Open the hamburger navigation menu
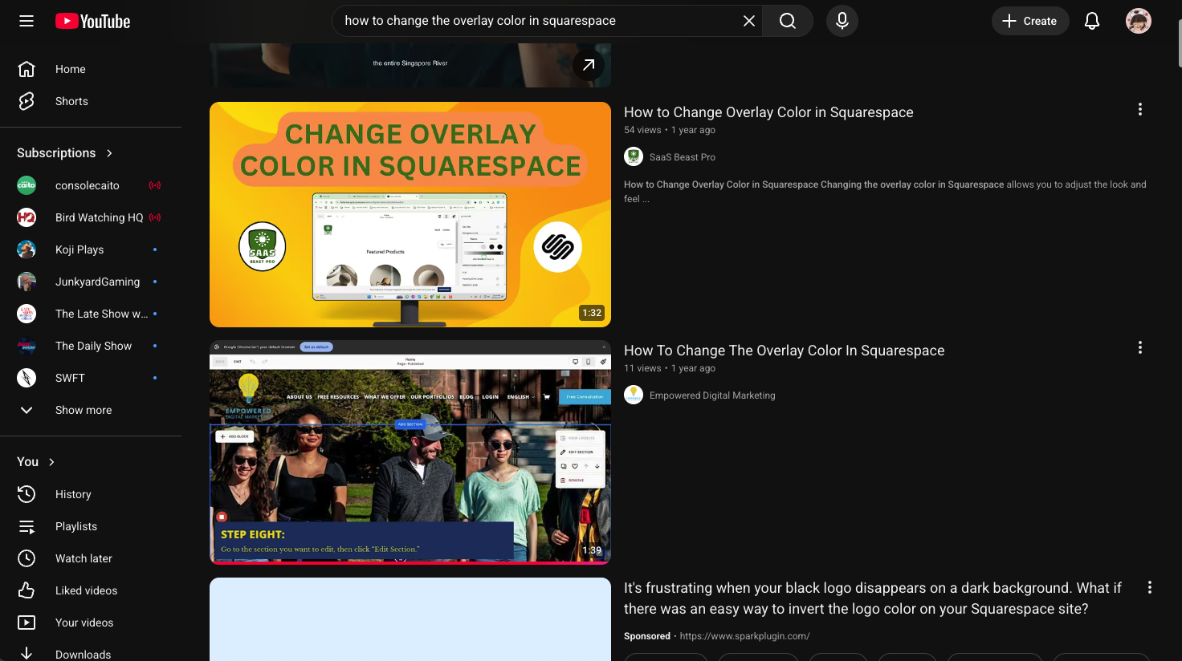The image size is (1182, 661). pos(26,21)
